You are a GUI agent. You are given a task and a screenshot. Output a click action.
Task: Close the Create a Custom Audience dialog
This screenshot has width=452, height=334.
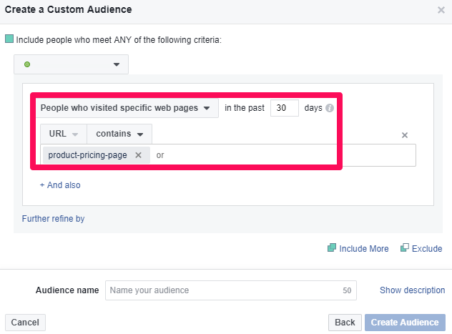coord(441,10)
